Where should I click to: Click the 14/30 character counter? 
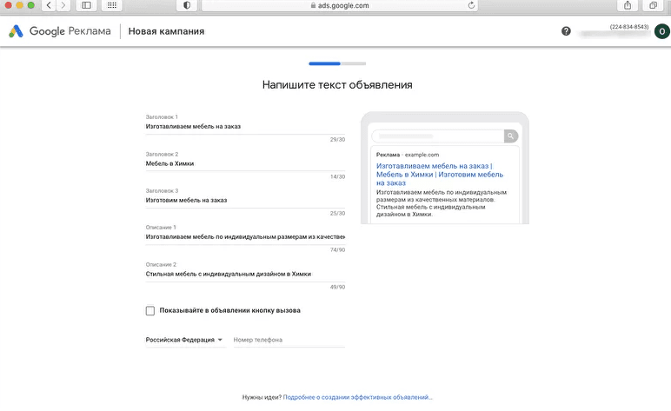[x=337, y=176]
